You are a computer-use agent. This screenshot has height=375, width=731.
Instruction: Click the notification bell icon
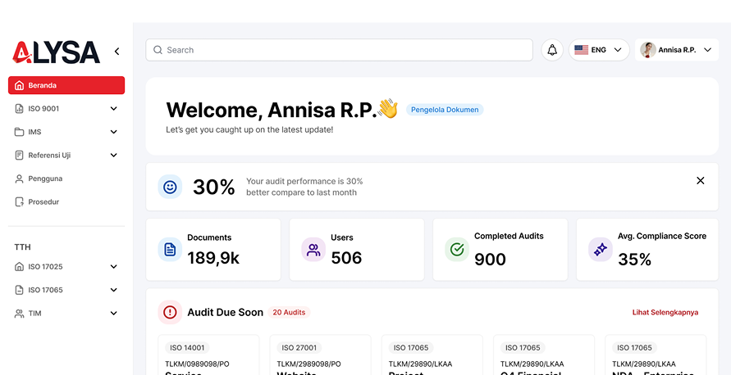pos(552,50)
